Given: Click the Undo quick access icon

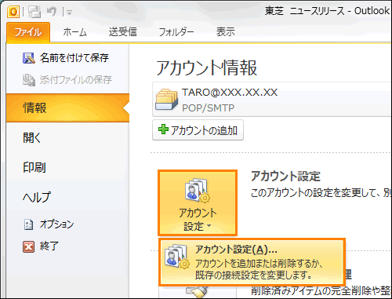Looking at the screenshot, I should tap(52, 12).
